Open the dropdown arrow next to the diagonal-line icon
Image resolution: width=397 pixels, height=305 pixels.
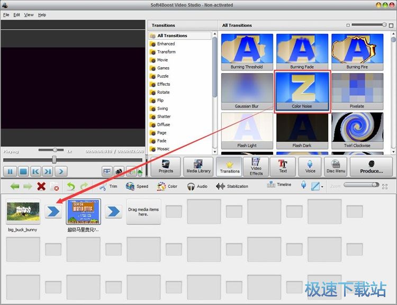pos(322,187)
